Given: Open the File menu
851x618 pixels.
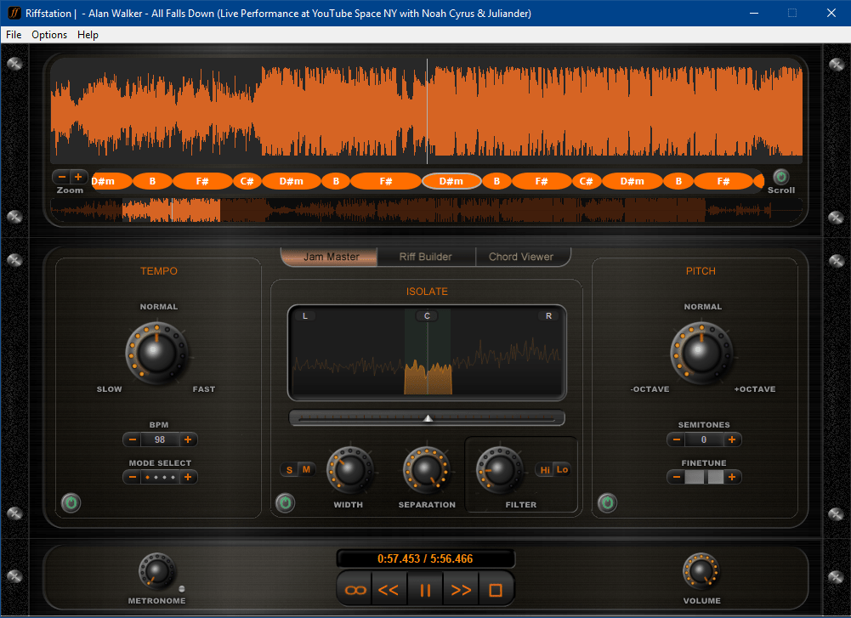Looking at the screenshot, I should [x=14, y=35].
